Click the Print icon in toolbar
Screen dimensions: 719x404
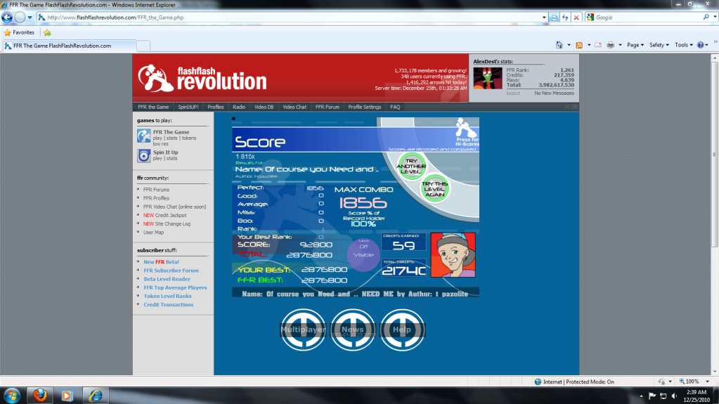coord(610,45)
